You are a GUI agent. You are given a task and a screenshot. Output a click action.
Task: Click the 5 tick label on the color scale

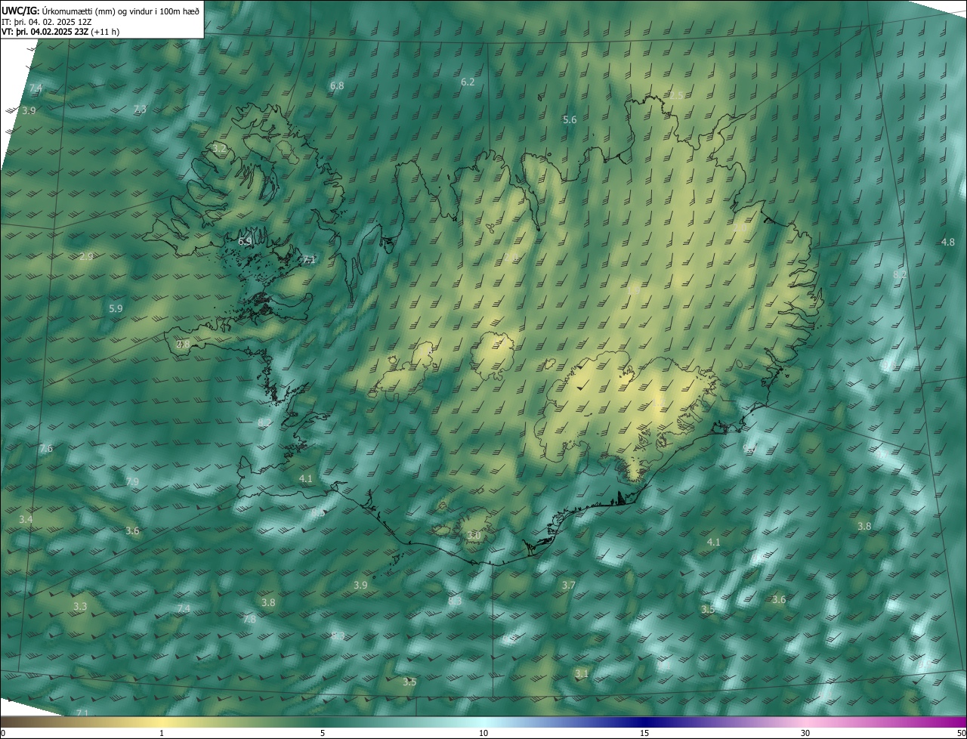click(x=323, y=734)
